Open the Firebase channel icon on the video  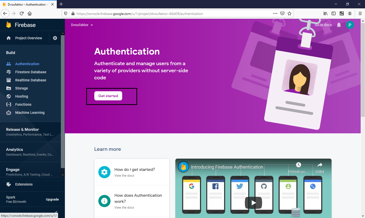click(x=183, y=167)
